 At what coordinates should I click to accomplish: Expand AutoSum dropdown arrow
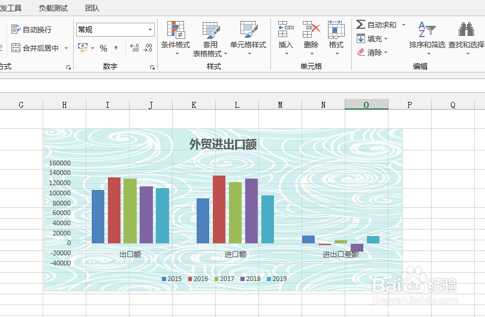pyautogui.click(x=403, y=25)
